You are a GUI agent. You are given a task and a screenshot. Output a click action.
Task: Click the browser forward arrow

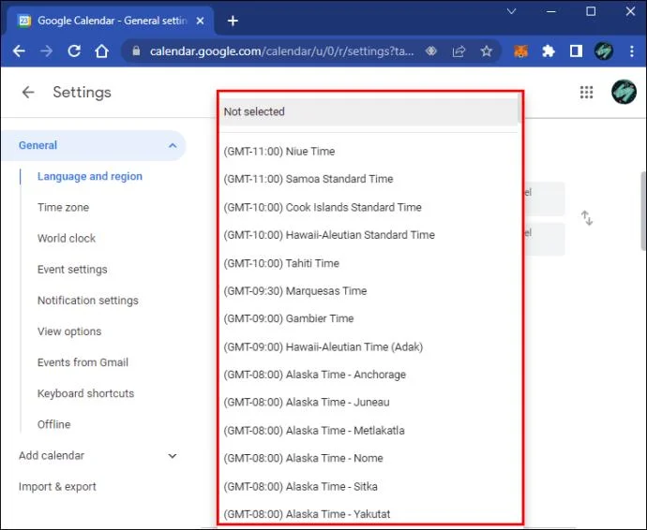click(47, 52)
